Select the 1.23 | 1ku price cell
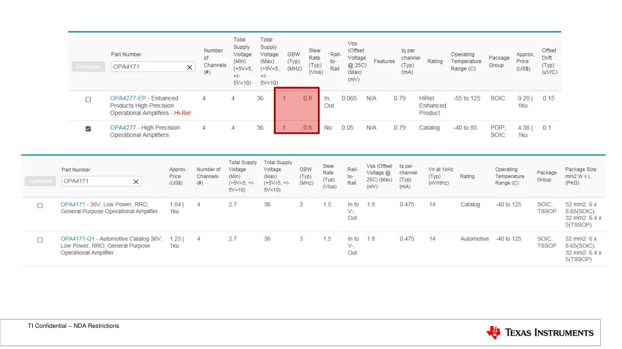Screen dimensions: 622x349 click(x=177, y=242)
